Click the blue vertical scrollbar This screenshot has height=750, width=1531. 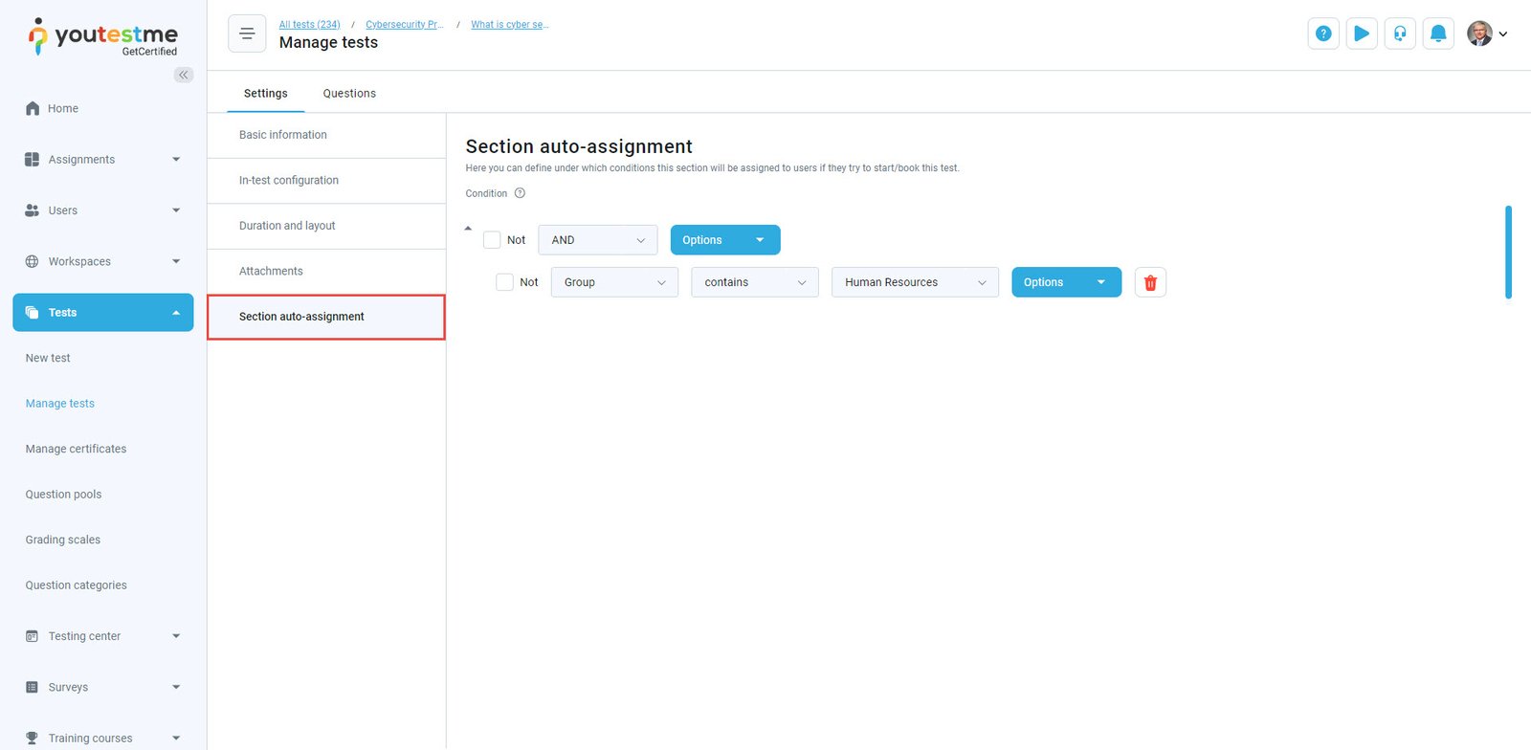[x=1508, y=253]
